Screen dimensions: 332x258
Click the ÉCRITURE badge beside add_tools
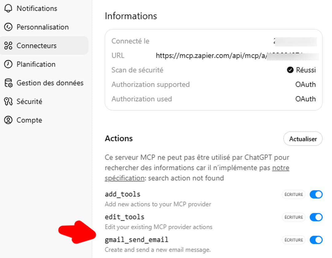[x=293, y=194]
